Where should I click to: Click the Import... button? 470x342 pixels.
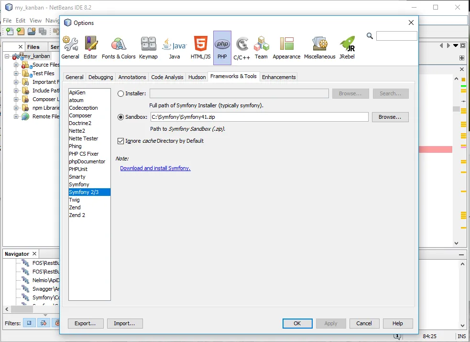[x=125, y=323]
